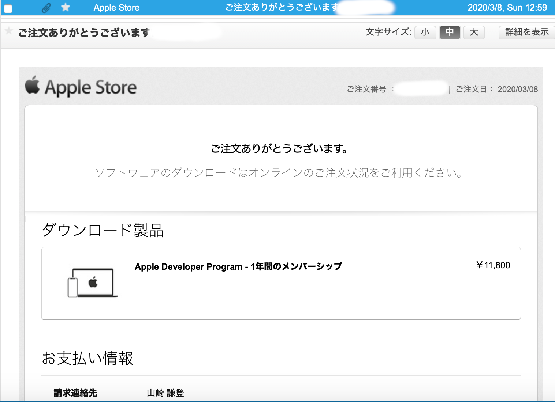555x402 pixels.
Task: Click the お支払い情報 heading
Action: [87, 358]
